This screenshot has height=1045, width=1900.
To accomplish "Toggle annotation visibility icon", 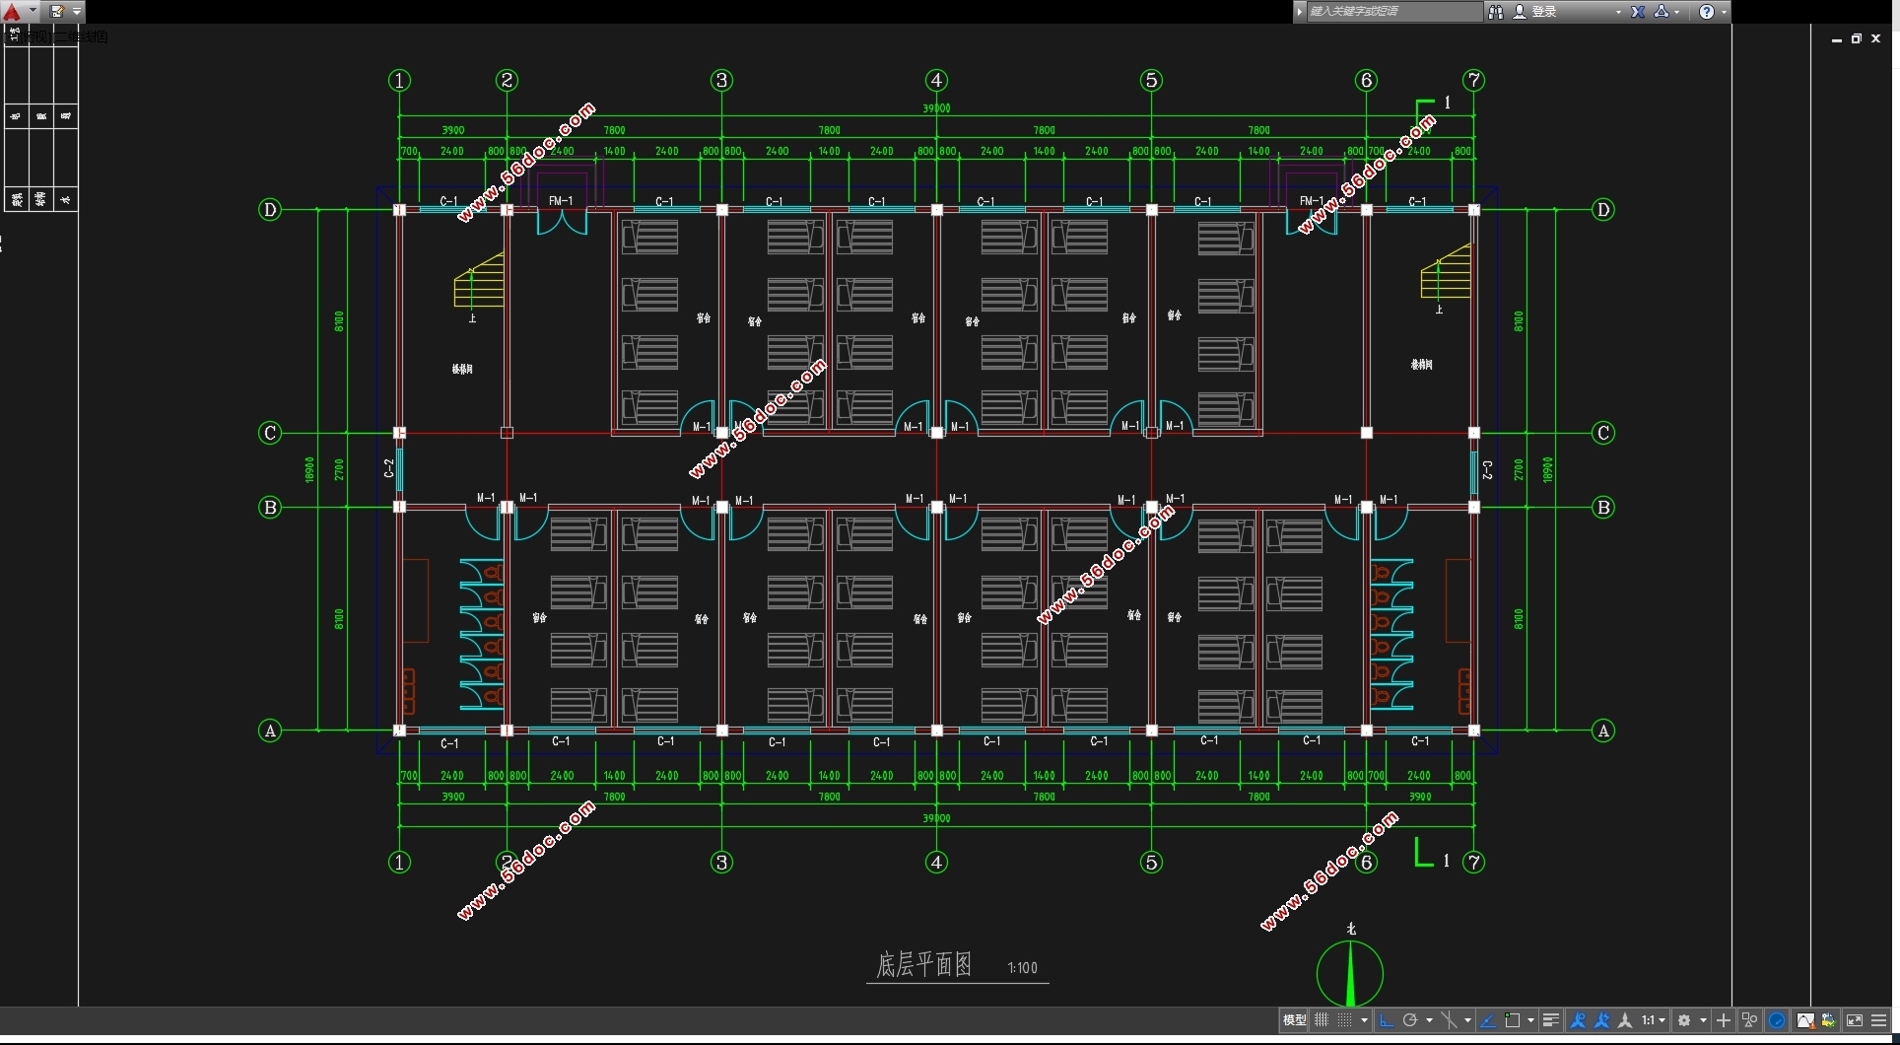I will tap(1578, 1020).
